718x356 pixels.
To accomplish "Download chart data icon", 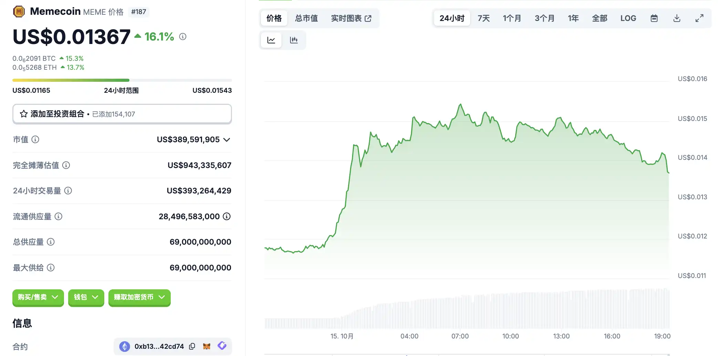I will (677, 18).
